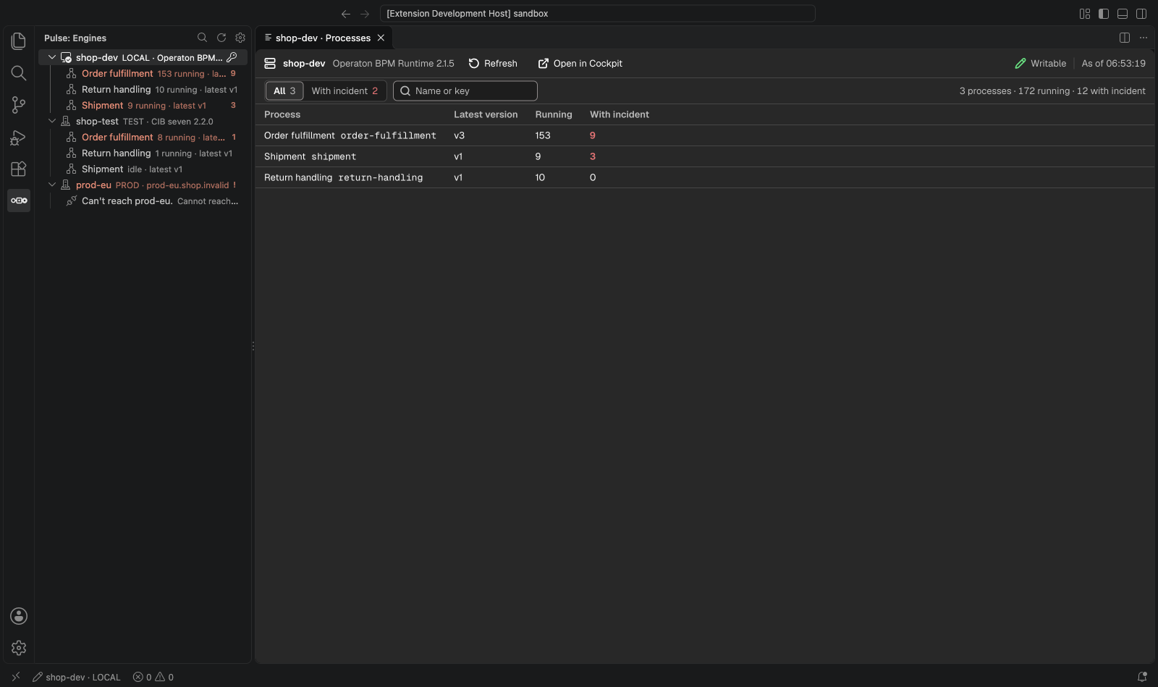The width and height of the screenshot is (1158, 687).
Task: Toggle the bottom panel layout icon
Action: coord(1123,14)
